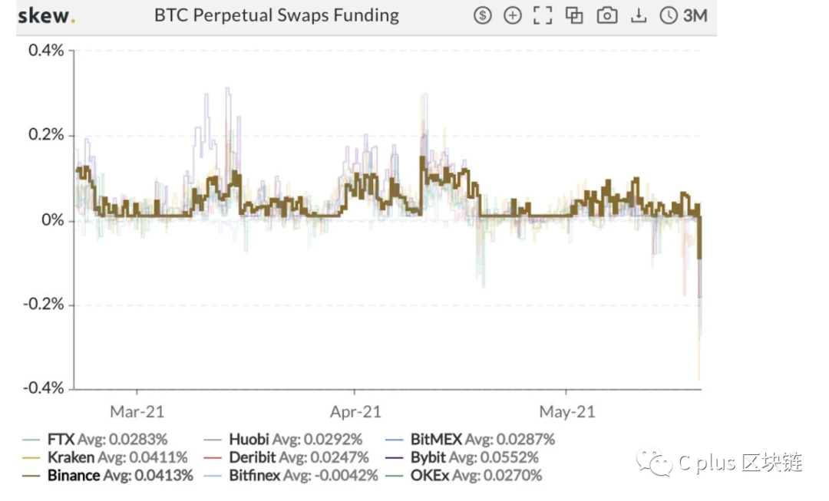This screenshot has height=501, width=829.
Task: Toggle the Binance series in legend
Action: coord(107,475)
